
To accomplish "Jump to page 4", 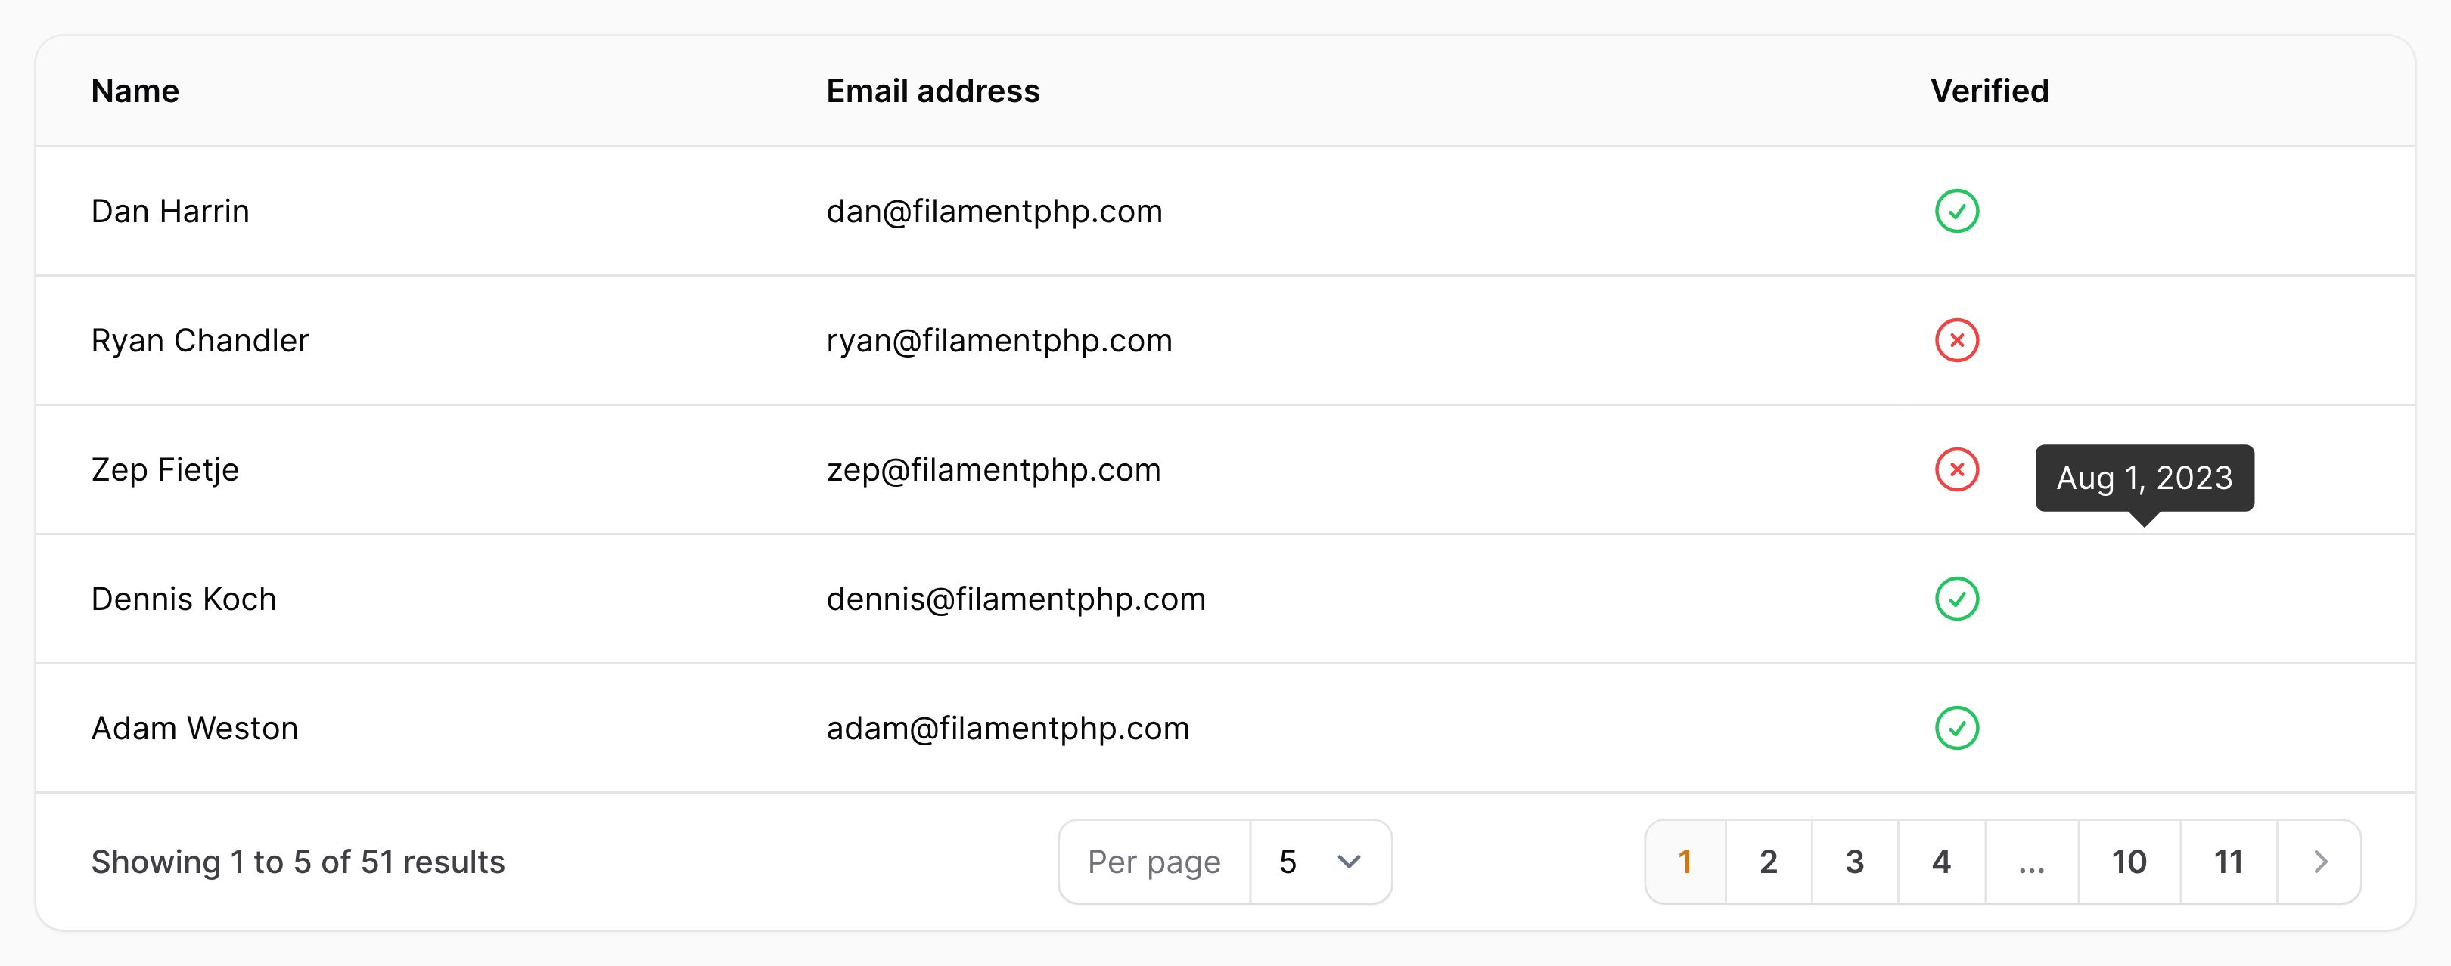I will [1941, 862].
